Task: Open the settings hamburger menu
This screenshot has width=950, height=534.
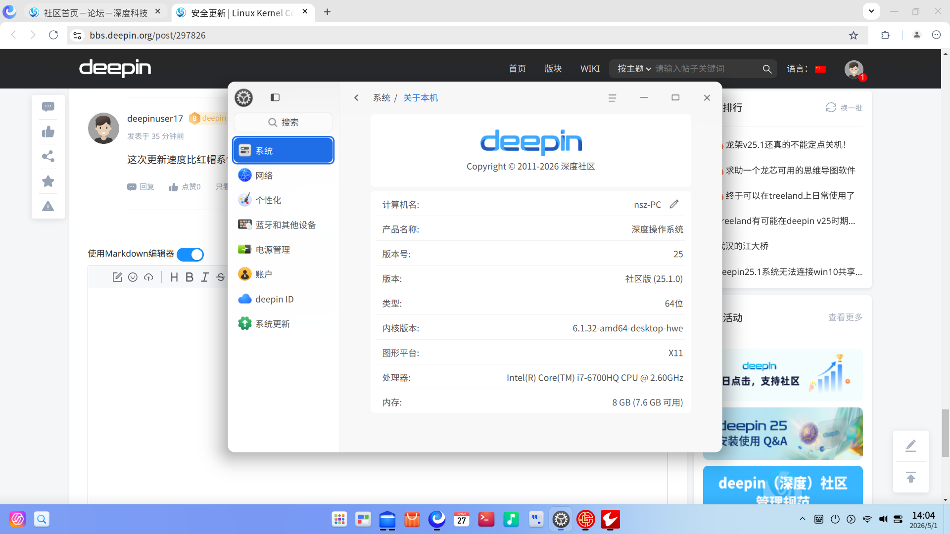Action: 612,98
